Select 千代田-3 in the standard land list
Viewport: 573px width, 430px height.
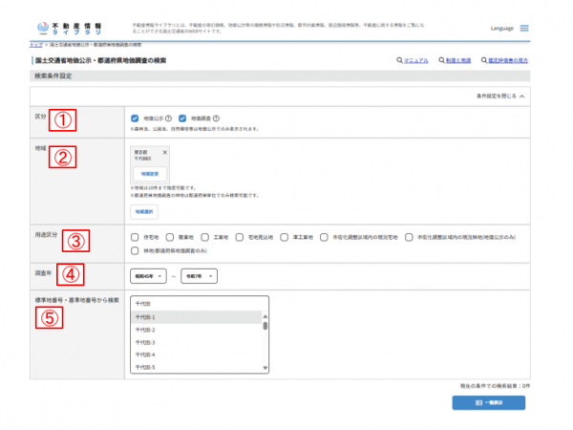tap(146, 342)
